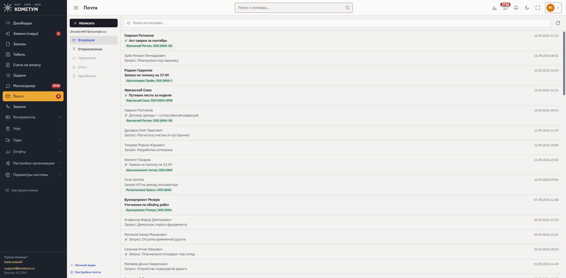Open Счета на оплату section

coord(33,65)
